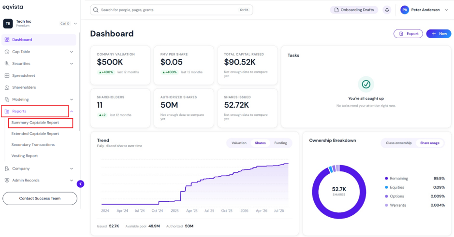The height and width of the screenshot is (237, 454).
Task: Open the Dashboard sidebar item
Action: pos(39,40)
